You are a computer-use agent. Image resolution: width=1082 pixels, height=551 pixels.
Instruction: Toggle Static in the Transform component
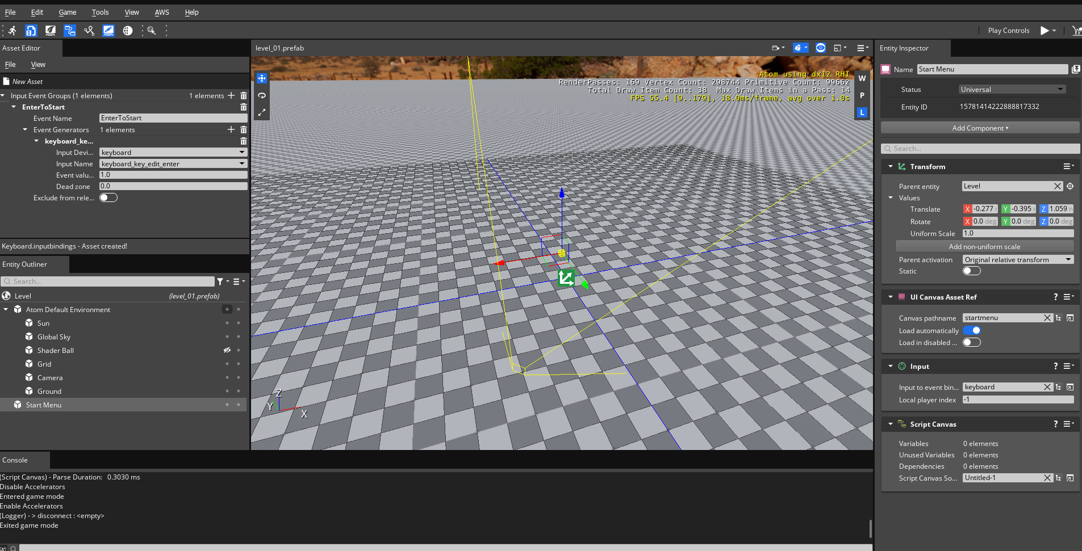pos(972,271)
